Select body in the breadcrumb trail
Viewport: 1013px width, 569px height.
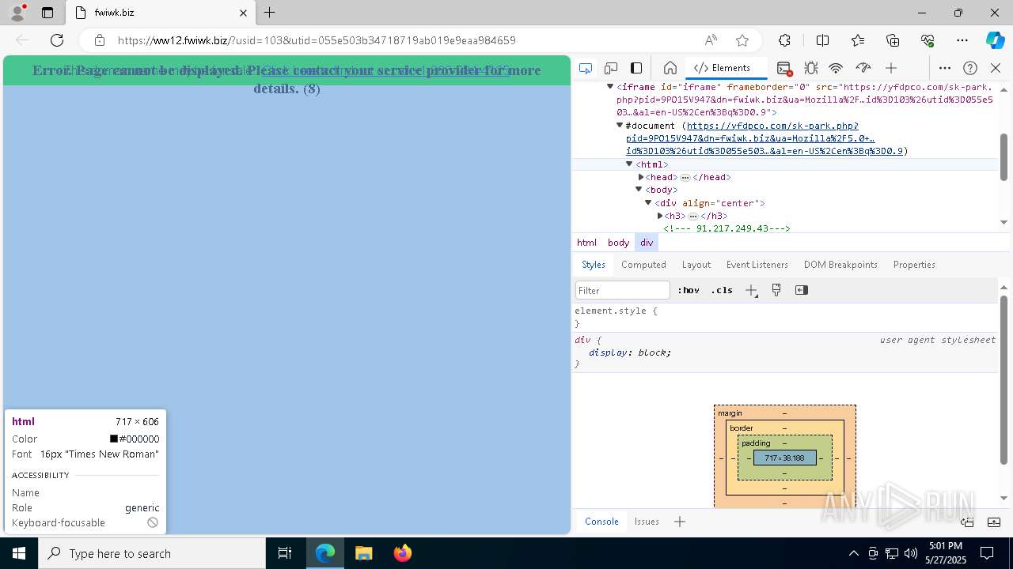pos(618,243)
